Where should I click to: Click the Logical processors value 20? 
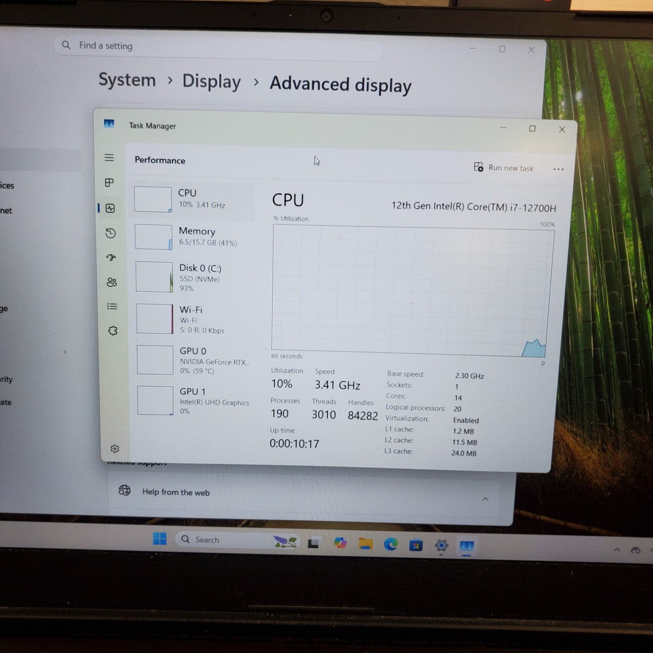pos(457,409)
